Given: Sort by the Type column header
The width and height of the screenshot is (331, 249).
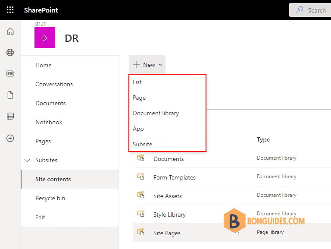Looking at the screenshot, I should pos(263,140).
